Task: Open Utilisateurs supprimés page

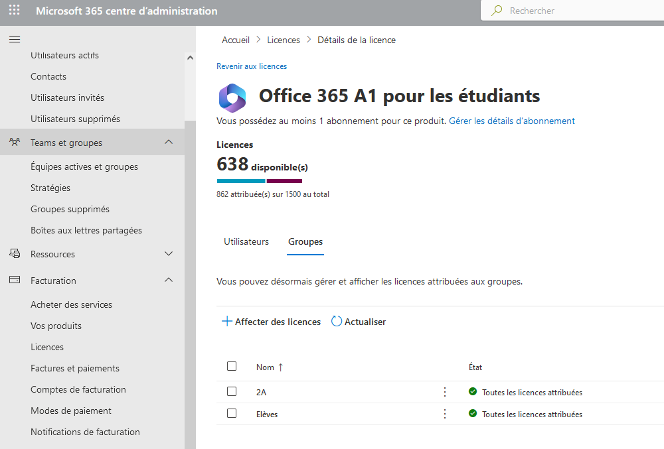Action: point(76,119)
